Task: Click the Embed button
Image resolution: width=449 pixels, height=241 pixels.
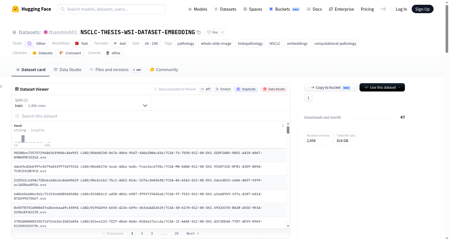Action: click(223, 89)
